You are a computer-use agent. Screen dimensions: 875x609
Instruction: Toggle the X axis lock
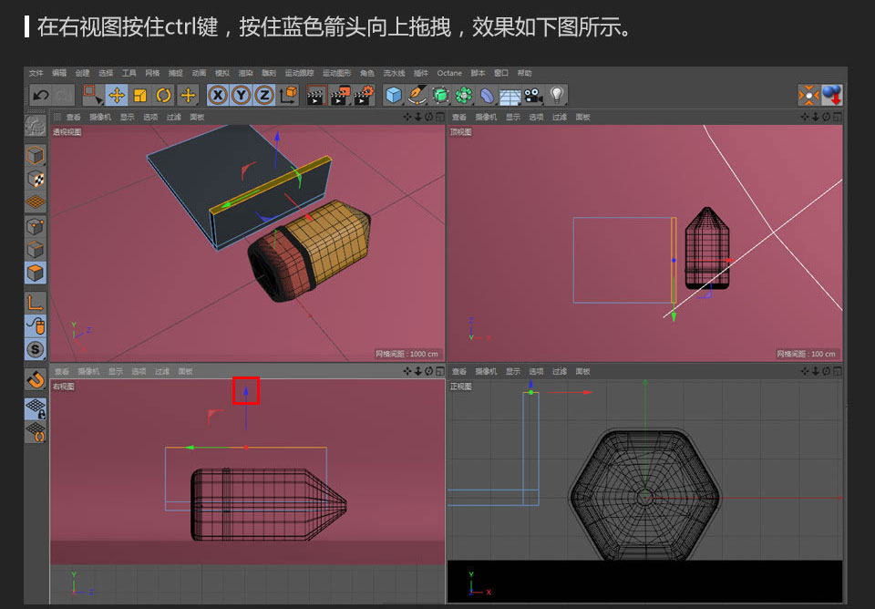click(x=219, y=95)
